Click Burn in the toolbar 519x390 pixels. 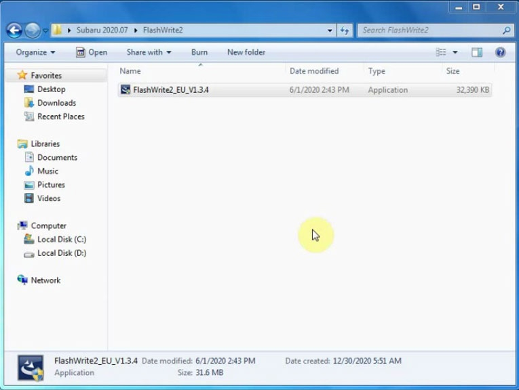coord(199,52)
